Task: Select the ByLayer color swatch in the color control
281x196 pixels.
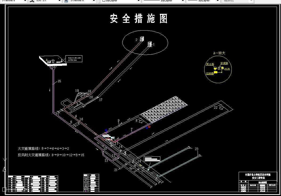Action: tap(104, 1)
